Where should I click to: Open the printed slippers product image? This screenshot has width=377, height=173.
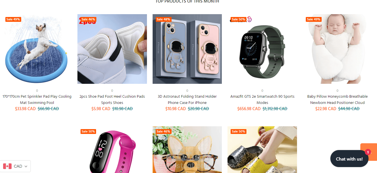coord(262,150)
